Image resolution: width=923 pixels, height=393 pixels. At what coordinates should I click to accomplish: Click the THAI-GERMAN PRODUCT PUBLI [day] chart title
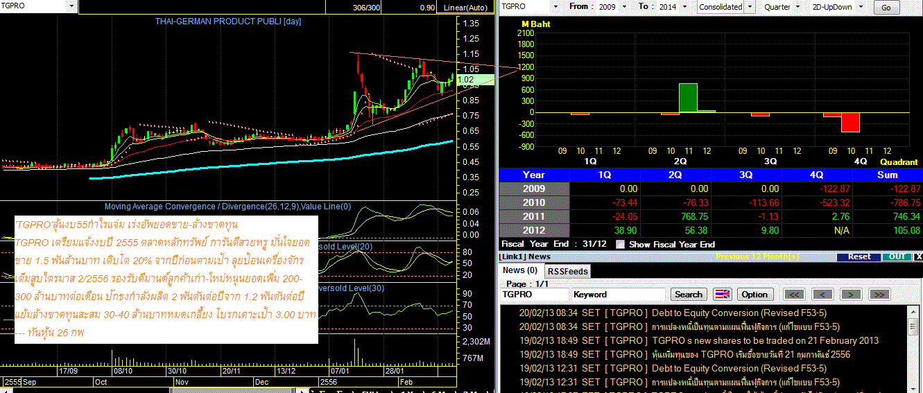228,21
